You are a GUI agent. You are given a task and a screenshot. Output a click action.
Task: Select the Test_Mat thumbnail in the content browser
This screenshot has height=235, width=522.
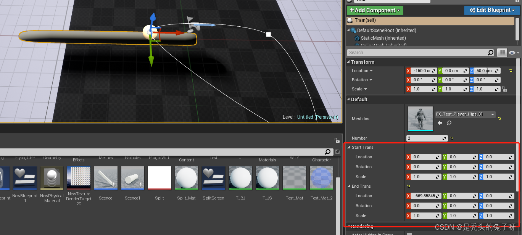pos(294,178)
